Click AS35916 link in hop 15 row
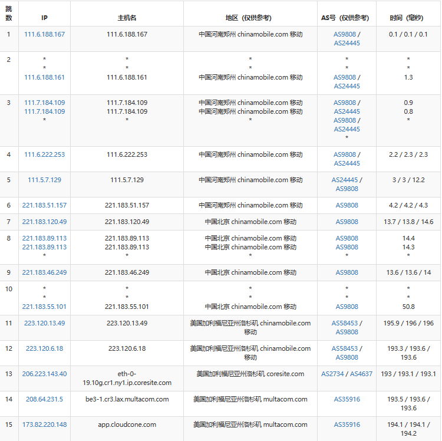Image resolution: width=442 pixels, height=441 pixels. [347, 424]
